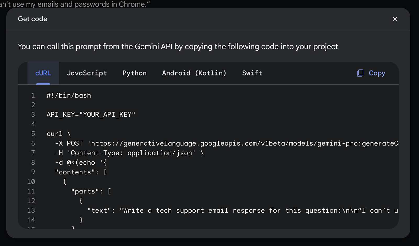419x246 pixels.
Task: Click the "curl \" command line
Action: coord(59,134)
